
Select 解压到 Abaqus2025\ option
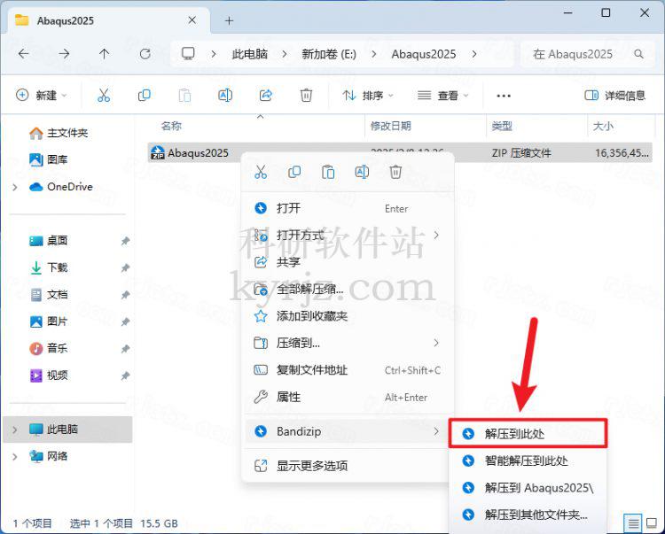pos(528,488)
